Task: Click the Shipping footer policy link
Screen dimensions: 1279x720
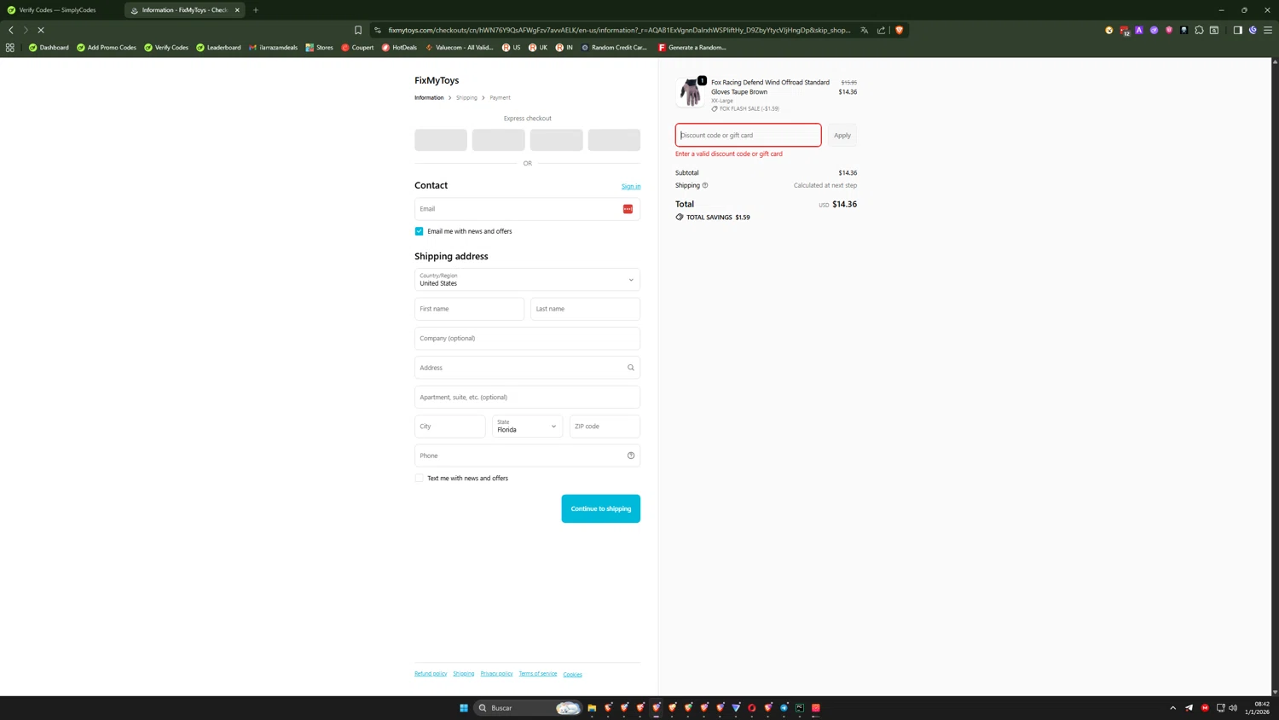Action: (x=463, y=674)
